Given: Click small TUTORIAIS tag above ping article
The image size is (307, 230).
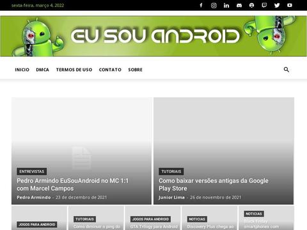Looking at the screenshot, I should (84, 219).
